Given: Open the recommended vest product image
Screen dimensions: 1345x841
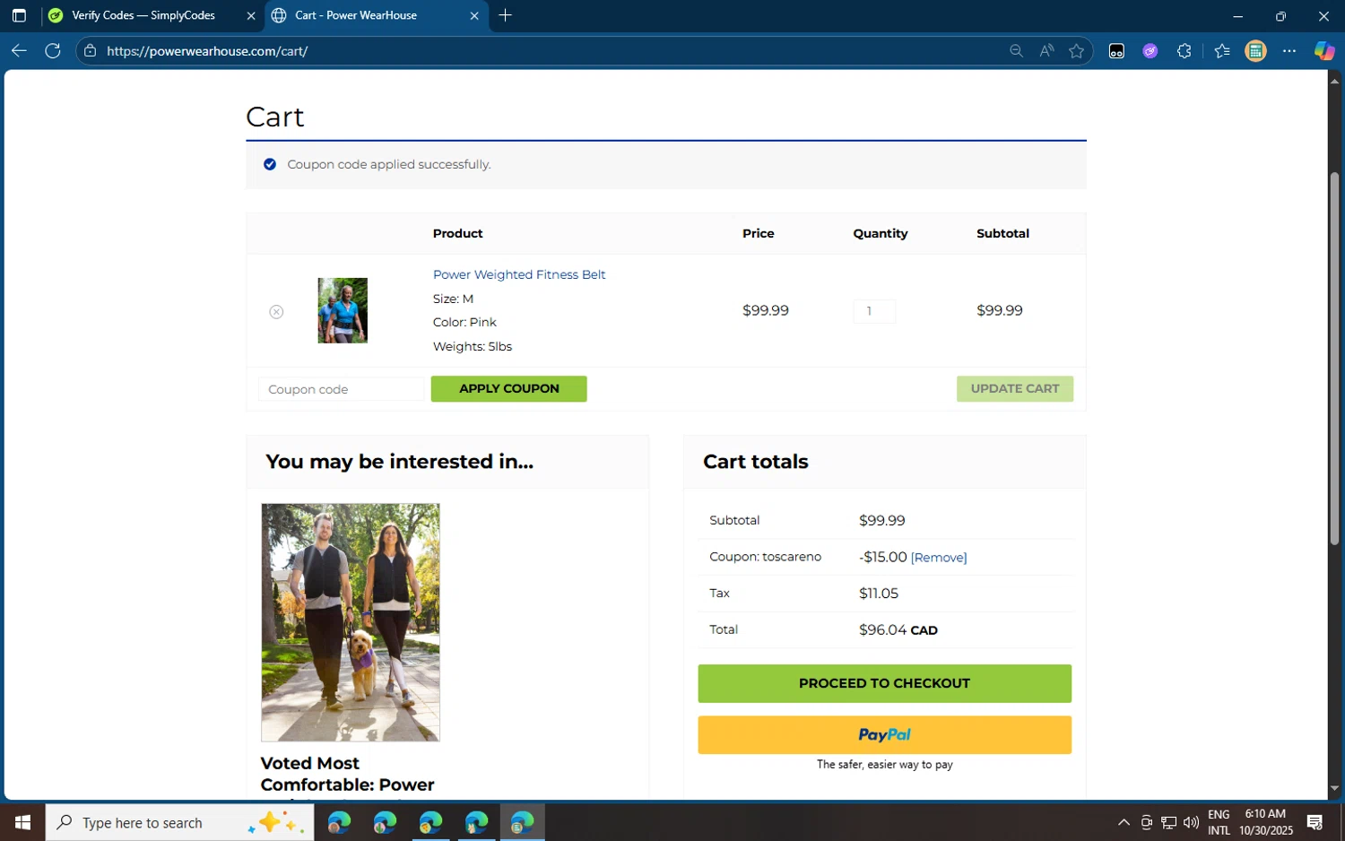Looking at the screenshot, I should click(351, 622).
